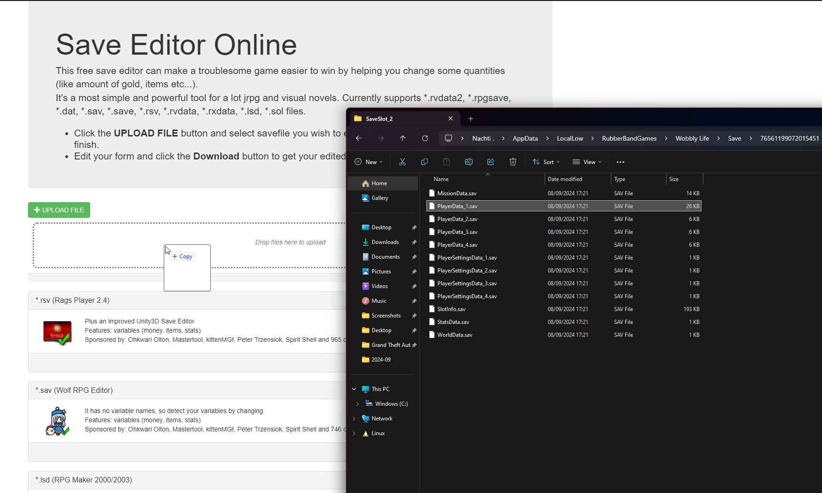Click AppData in the breadcrumb path
The image size is (822, 493).
tap(525, 138)
